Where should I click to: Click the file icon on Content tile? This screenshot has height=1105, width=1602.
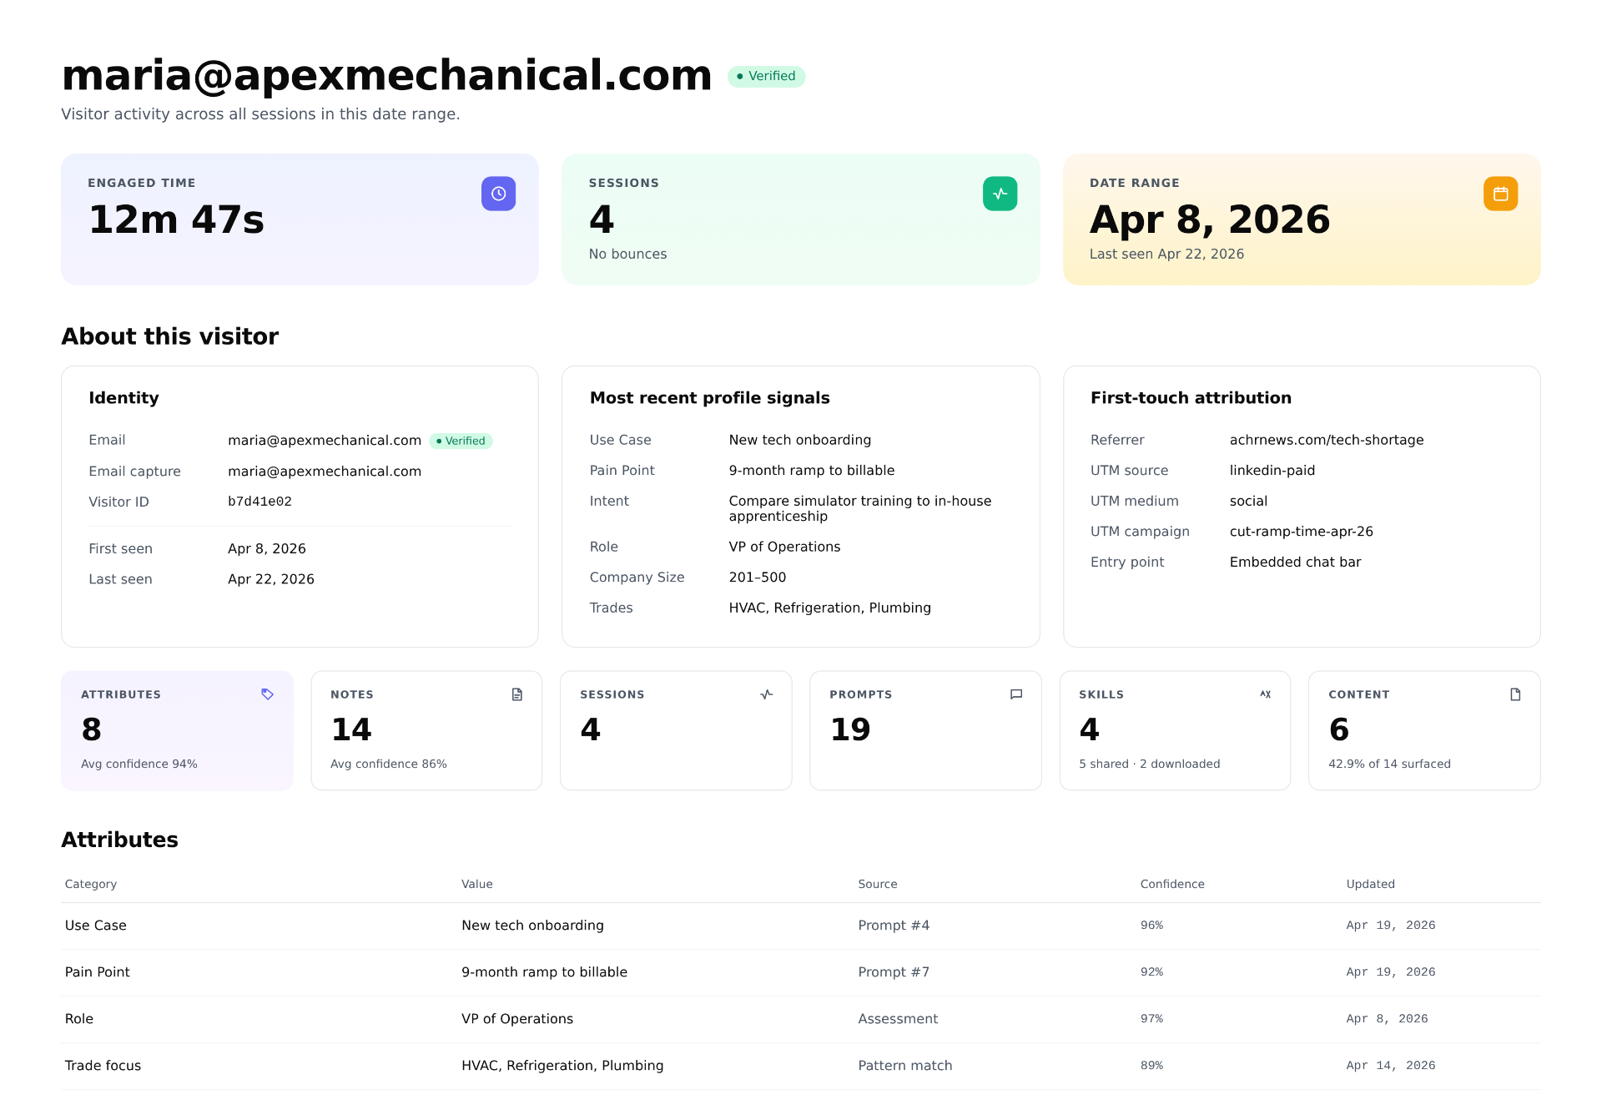(x=1515, y=694)
